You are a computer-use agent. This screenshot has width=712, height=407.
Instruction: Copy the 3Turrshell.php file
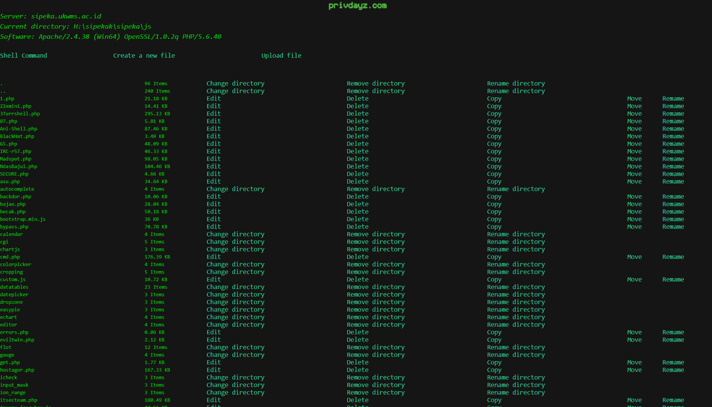tap(494, 113)
